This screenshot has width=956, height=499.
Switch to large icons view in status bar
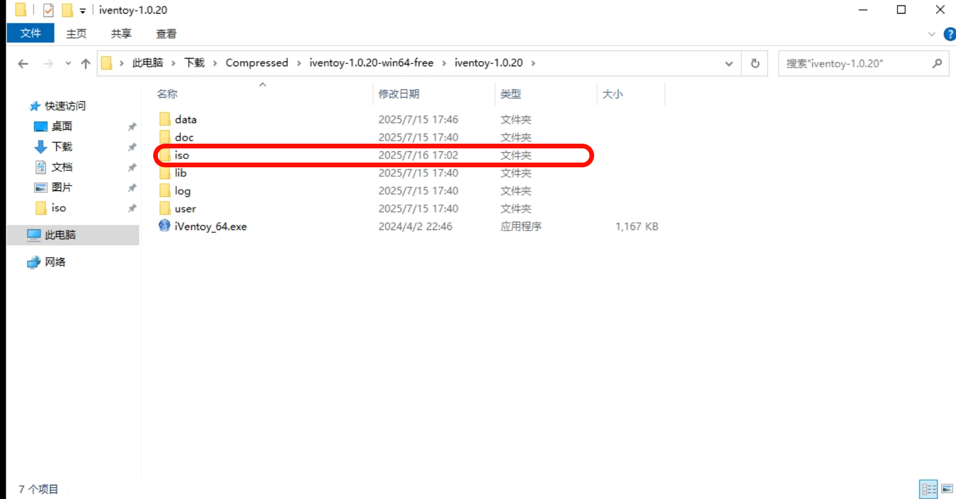[947, 489]
